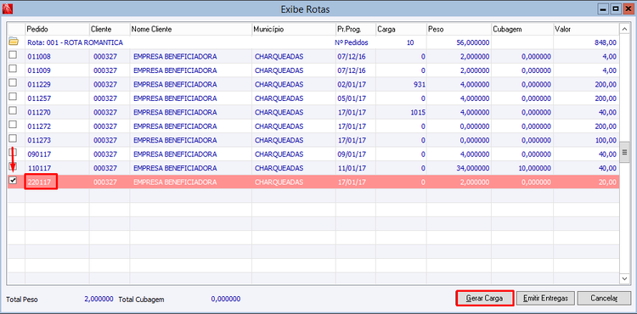Image resolution: width=637 pixels, height=314 pixels.
Task: Click the red app icon in title bar
Action: pyautogui.click(x=8, y=8)
